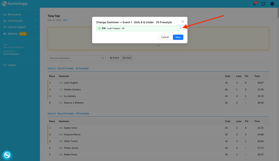Select the Delilah Sanders result row
Viewport: 279px width, 161px height.
click(158, 89)
